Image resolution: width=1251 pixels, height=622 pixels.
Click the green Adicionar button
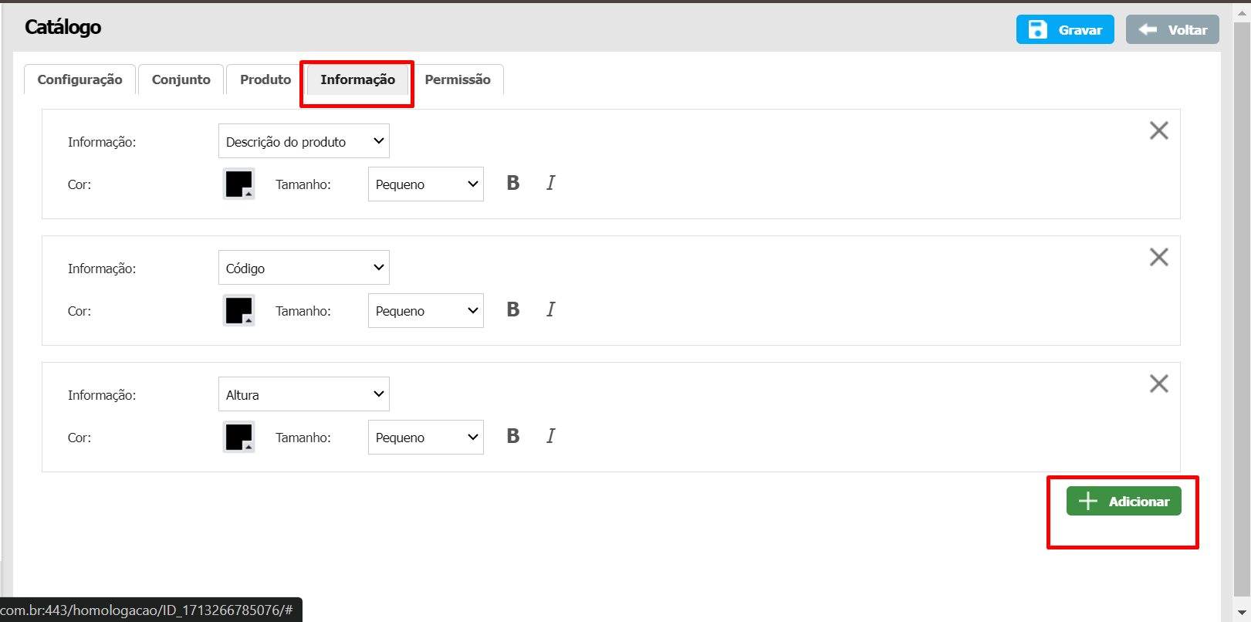point(1124,501)
